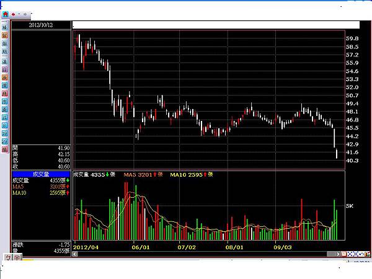Click MA5 3201 legend above volume chart
The height and width of the screenshot is (279, 372).
143,175
